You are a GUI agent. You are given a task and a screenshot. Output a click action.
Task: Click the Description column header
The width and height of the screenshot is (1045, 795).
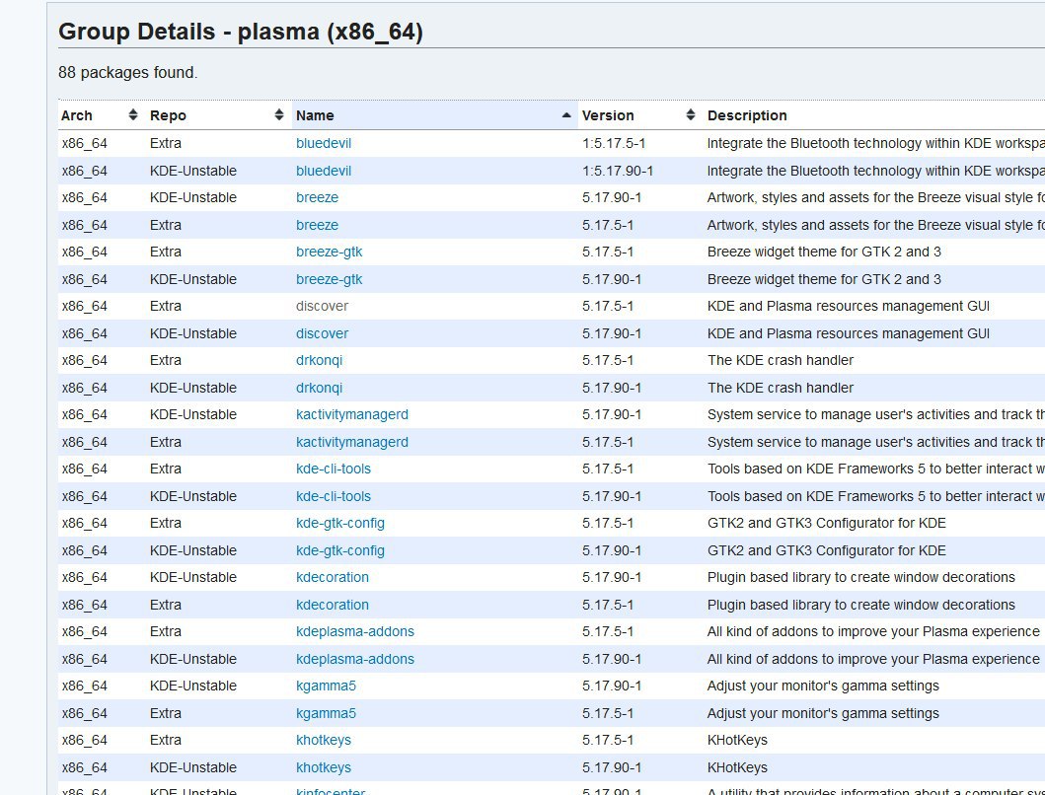click(746, 115)
